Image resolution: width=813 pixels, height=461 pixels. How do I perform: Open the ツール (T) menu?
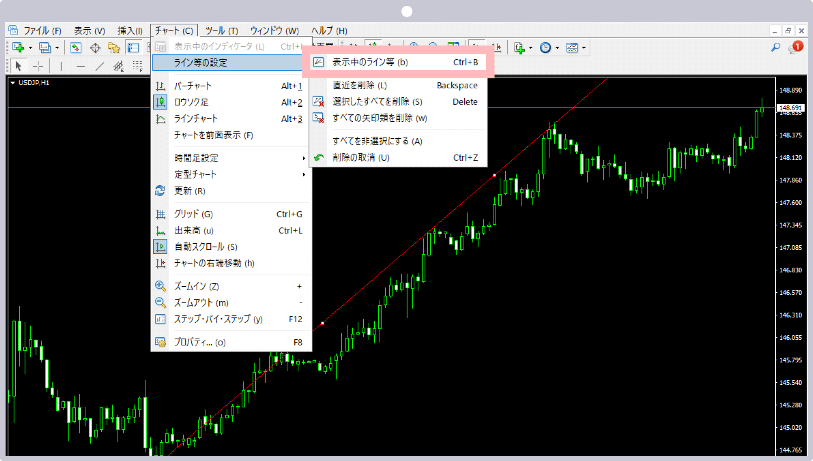(x=221, y=30)
